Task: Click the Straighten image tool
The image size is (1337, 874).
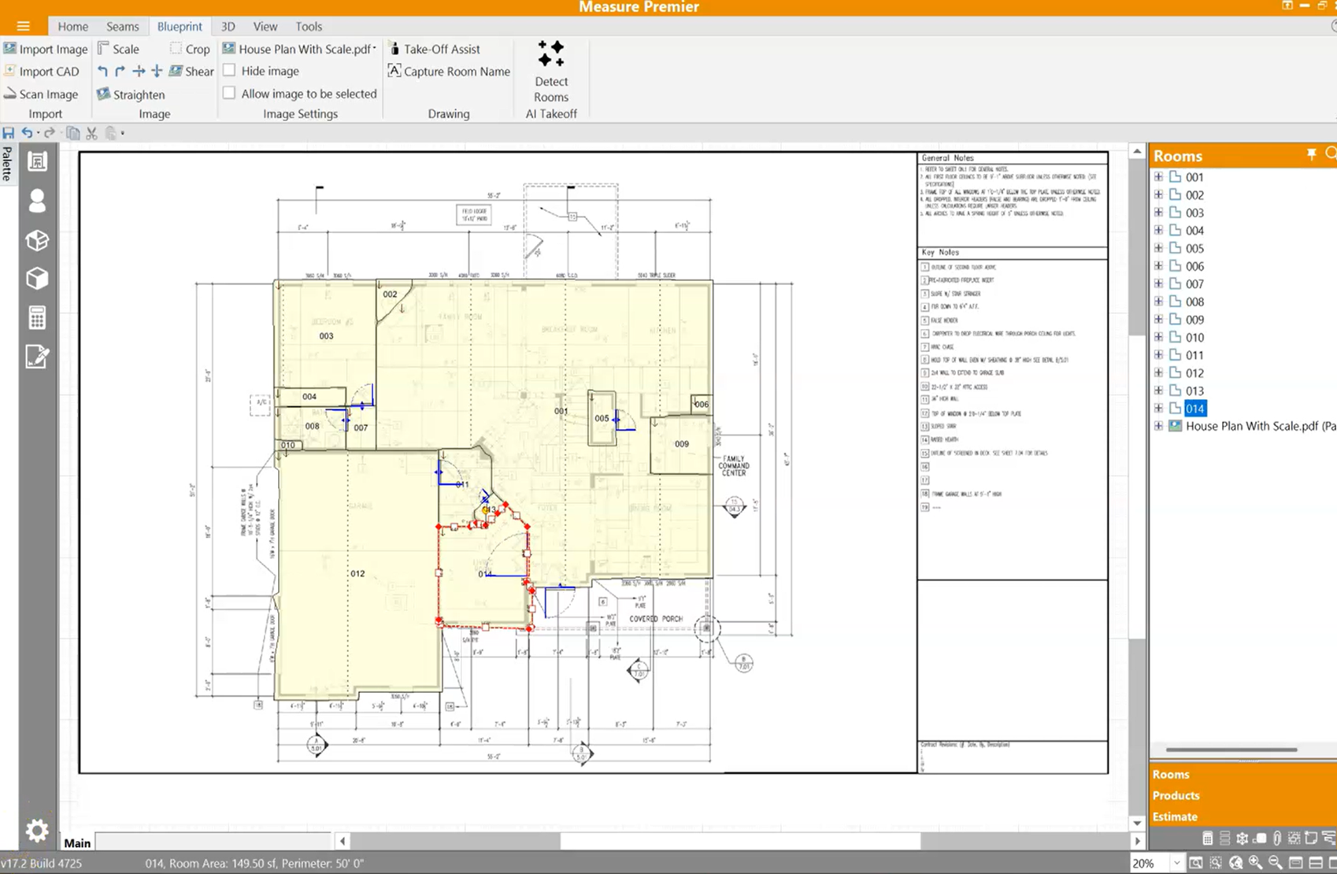Action: click(134, 94)
